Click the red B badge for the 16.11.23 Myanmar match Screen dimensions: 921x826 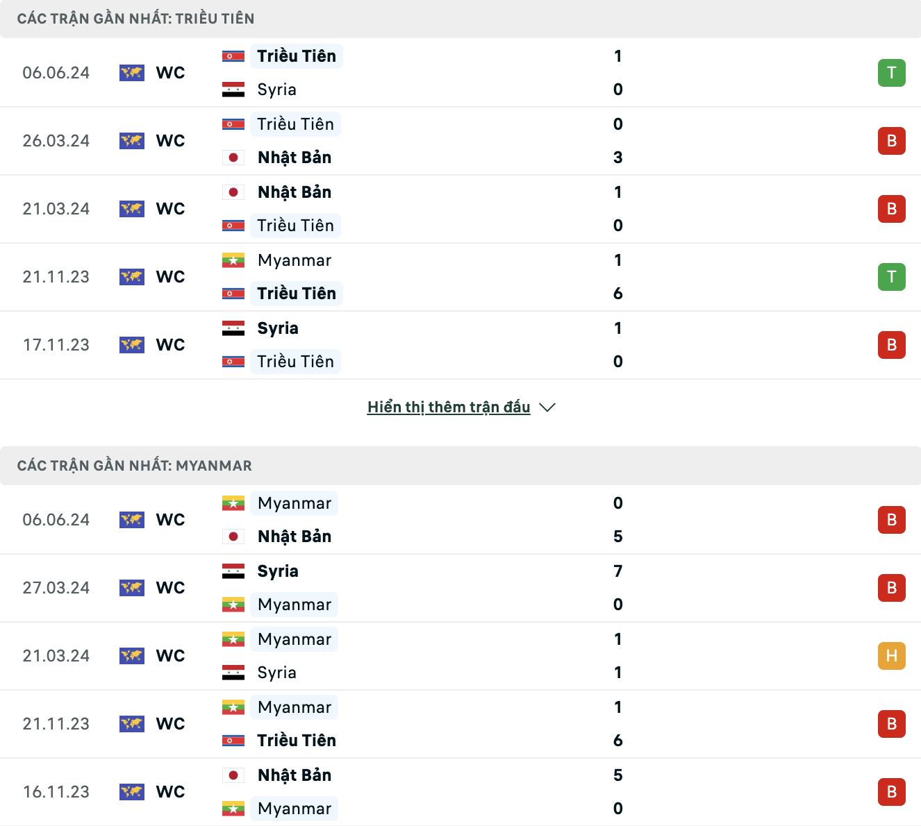tap(891, 792)
